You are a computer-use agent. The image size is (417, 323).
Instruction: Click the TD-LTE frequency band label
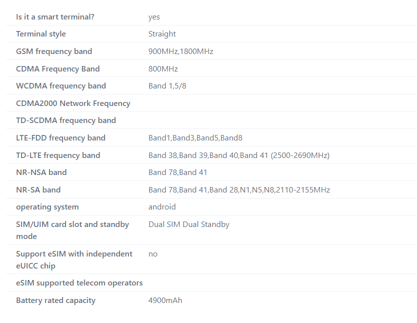tap(58, 155)
